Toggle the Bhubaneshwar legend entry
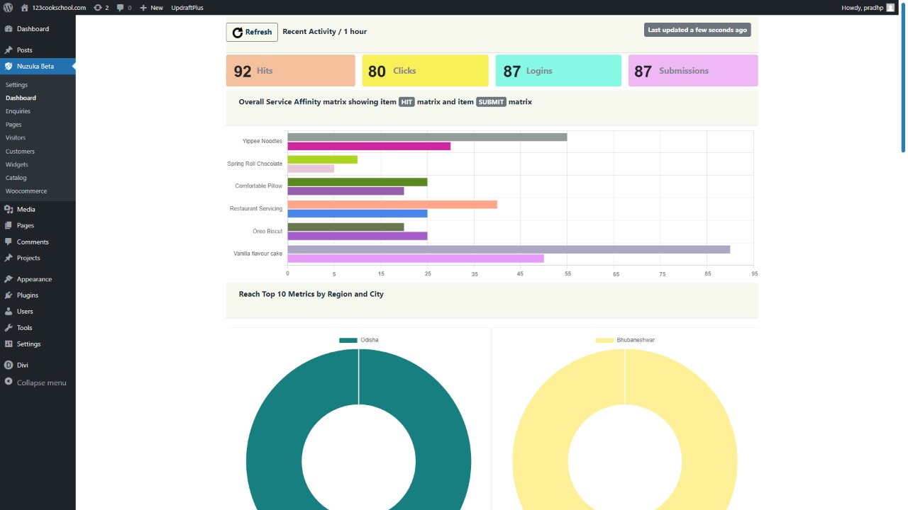908x510 pixels. (x=625, y=340)
